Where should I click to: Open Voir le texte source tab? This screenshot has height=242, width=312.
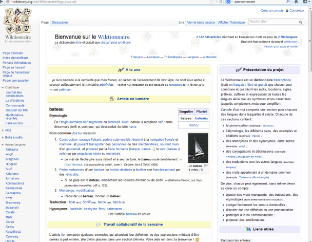201,22
